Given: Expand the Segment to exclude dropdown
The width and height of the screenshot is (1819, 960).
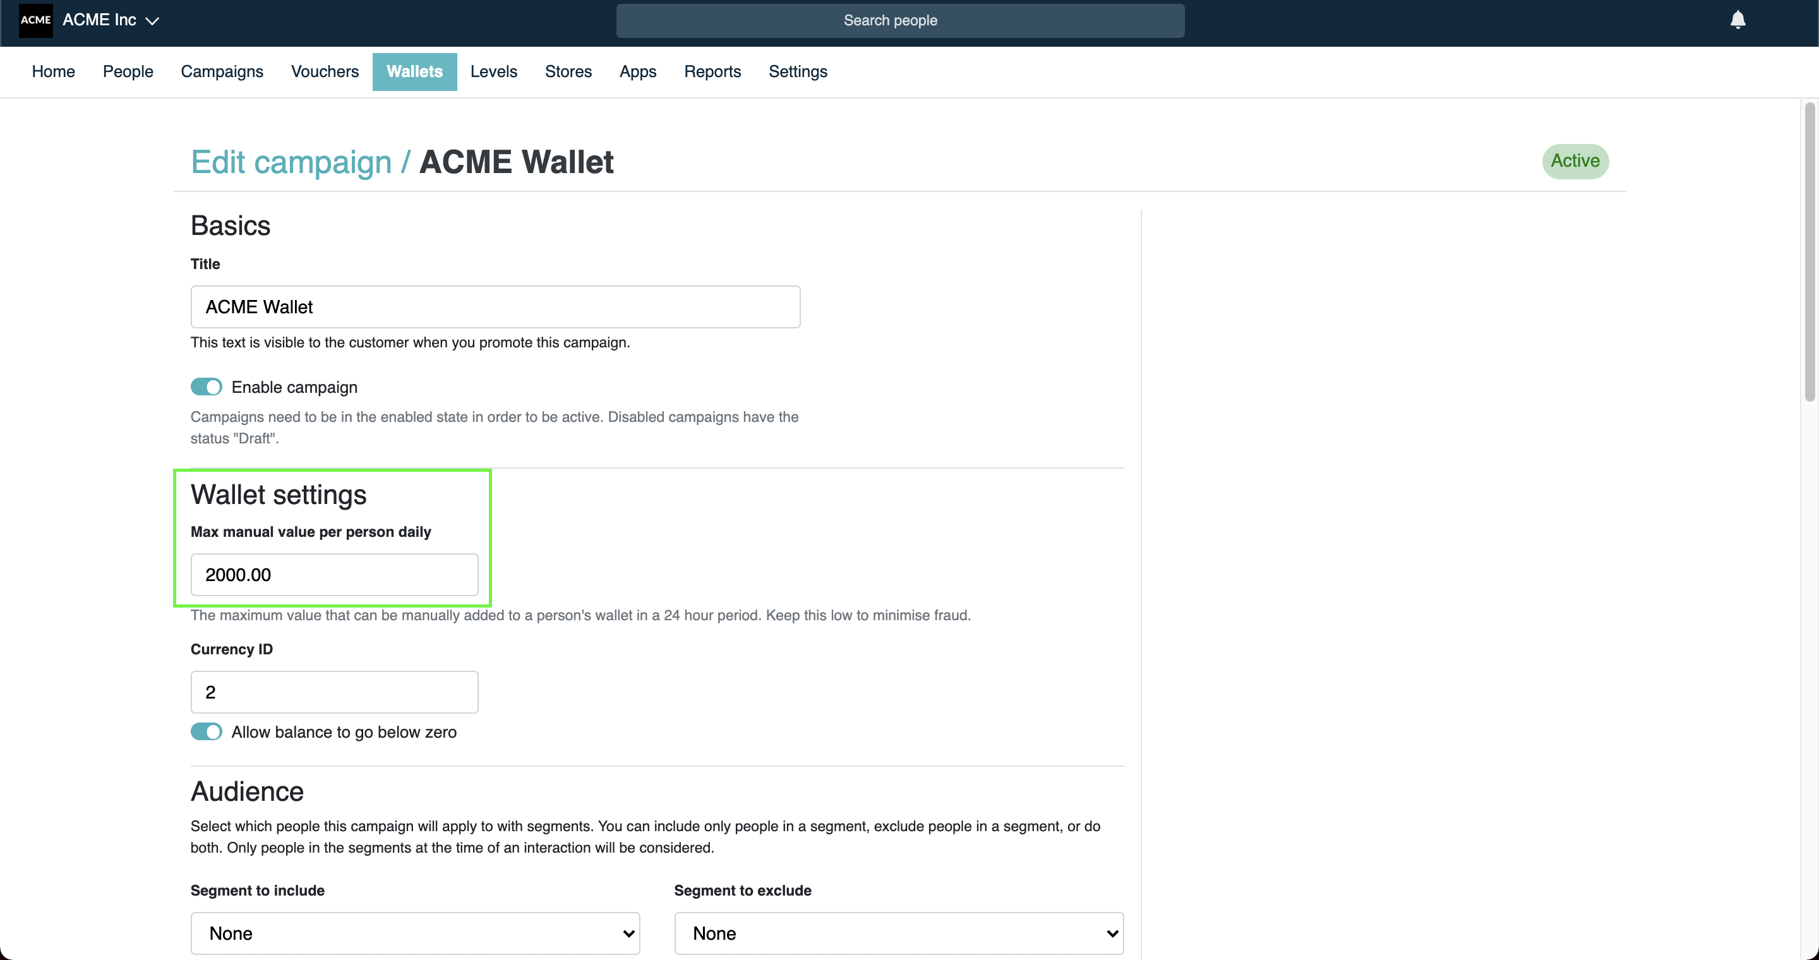Looking at the screenshot, I should click(900, 932).
